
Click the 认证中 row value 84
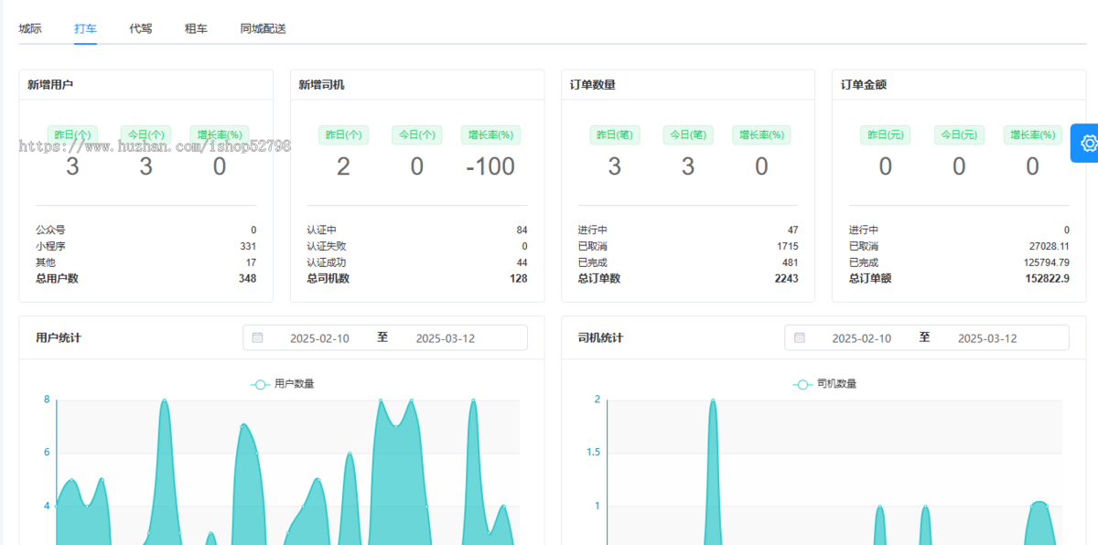tap(522, 230)
